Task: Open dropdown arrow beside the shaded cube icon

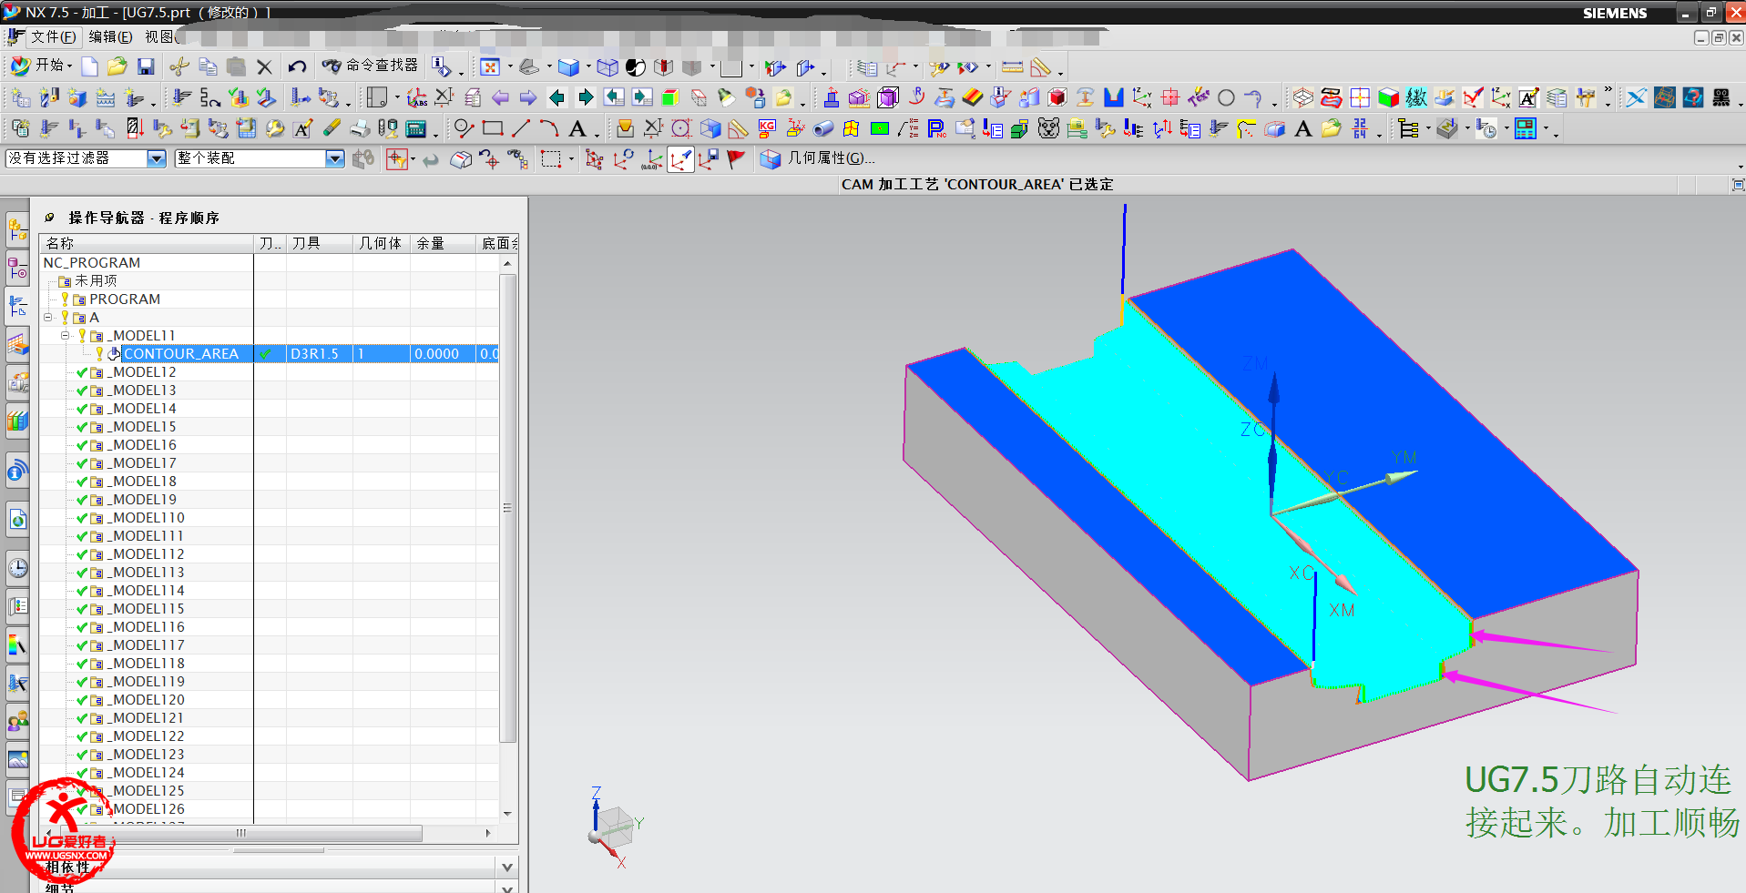Action: pyautogui.click(x=587, y=67)
